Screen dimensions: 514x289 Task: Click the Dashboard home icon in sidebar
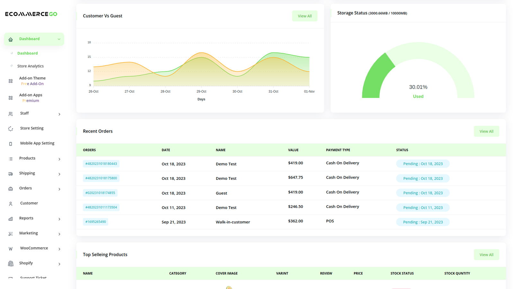coord(11,39)
